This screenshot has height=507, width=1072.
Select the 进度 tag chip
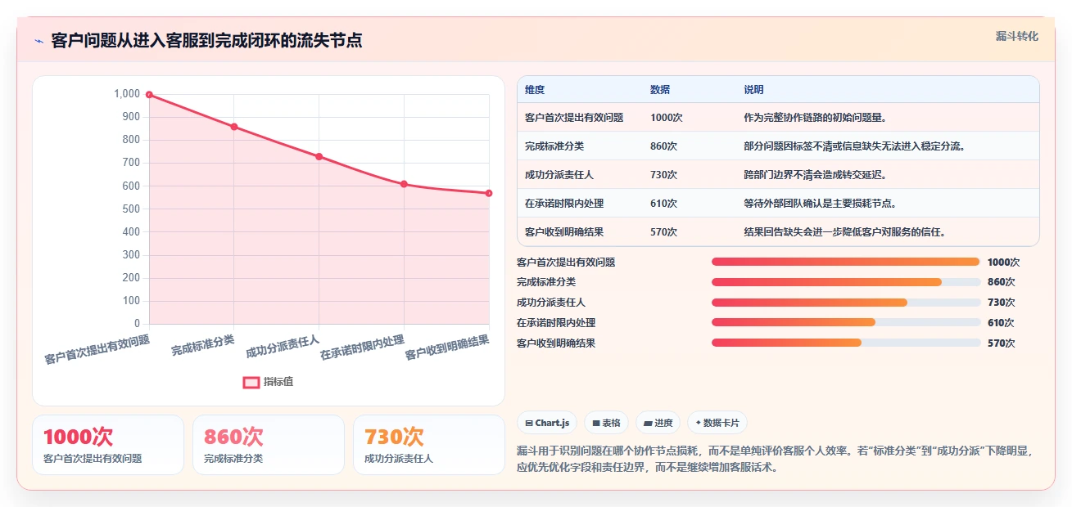pos(658,423)
